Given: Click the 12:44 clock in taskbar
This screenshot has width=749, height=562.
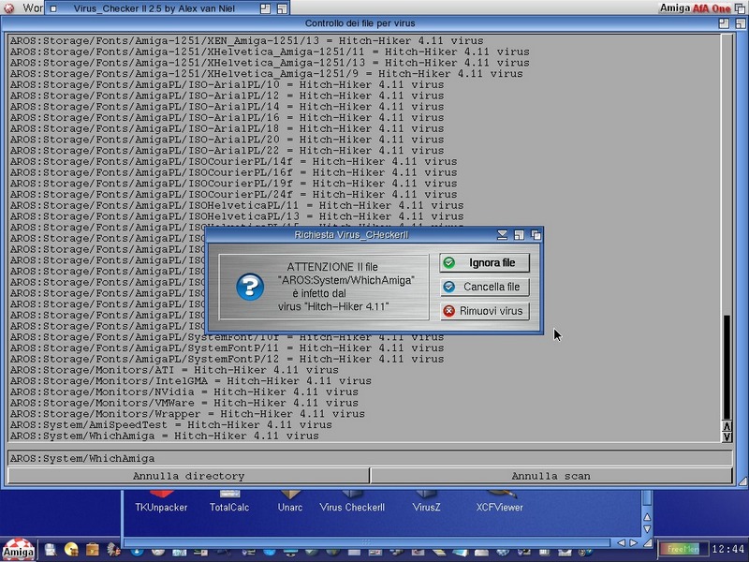Looking at the screenshot, I should 727,549.
